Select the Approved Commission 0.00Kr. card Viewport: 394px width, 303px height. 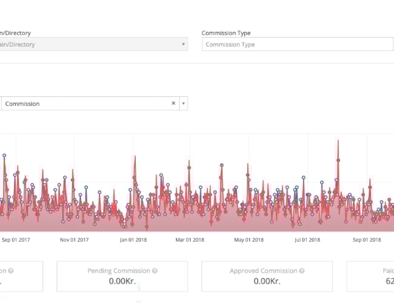click(x=267, y=276)
